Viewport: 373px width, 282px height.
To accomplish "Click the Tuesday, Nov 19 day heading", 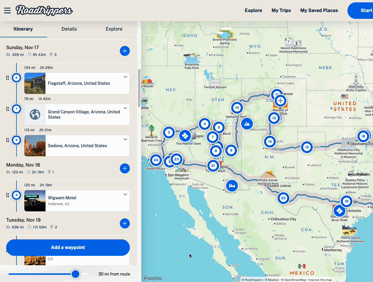I will click(x=23, y=220).
